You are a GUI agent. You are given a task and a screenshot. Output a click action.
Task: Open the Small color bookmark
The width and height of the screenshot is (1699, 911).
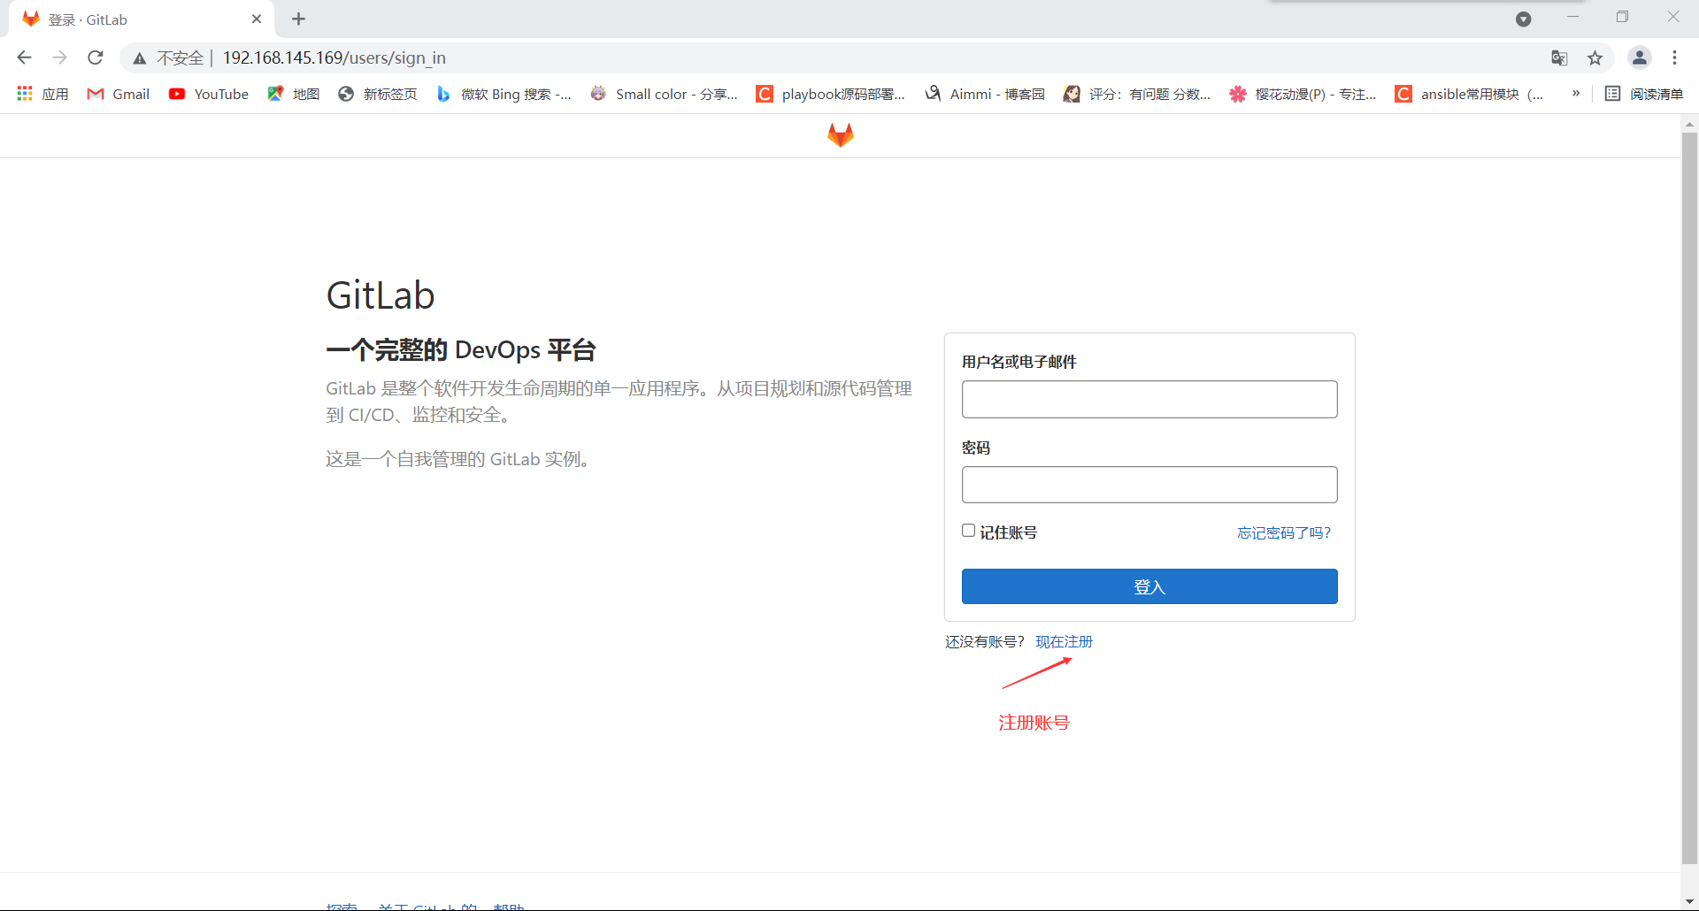[664, 94]
